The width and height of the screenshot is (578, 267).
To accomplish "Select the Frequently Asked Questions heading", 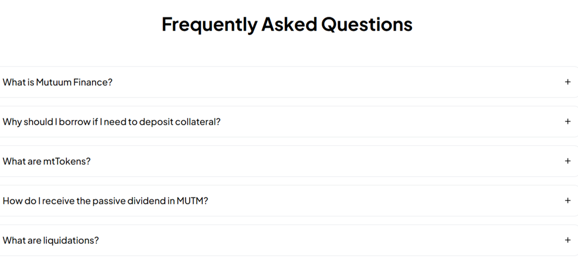I will pos(287,24).
